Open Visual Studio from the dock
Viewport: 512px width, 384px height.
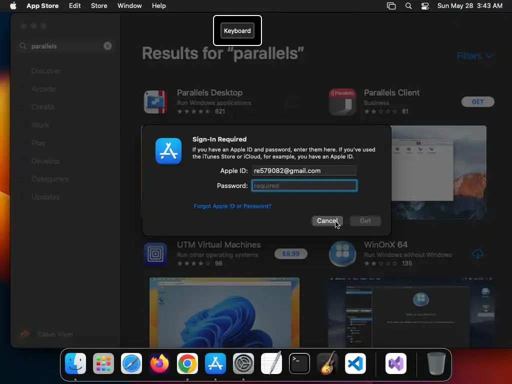(x=396, y=363)
